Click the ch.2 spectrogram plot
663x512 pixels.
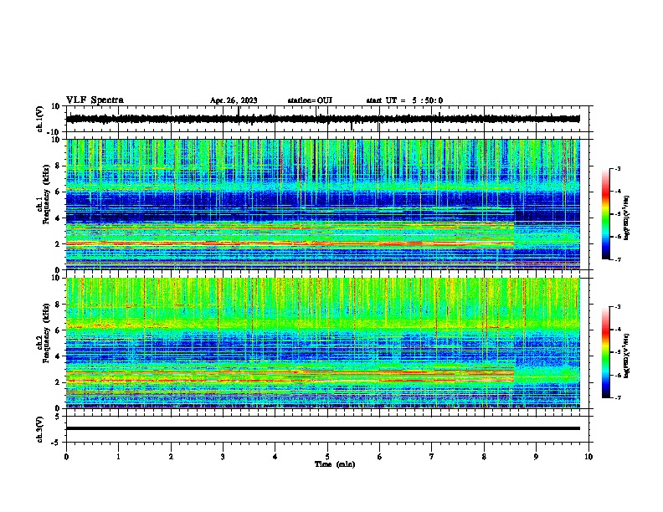(x=323, y=343)
